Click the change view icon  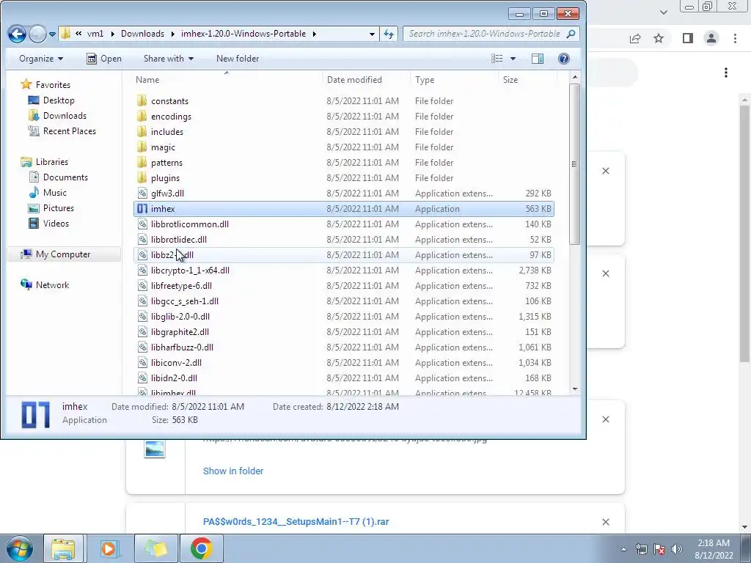[x=497, y=59]
